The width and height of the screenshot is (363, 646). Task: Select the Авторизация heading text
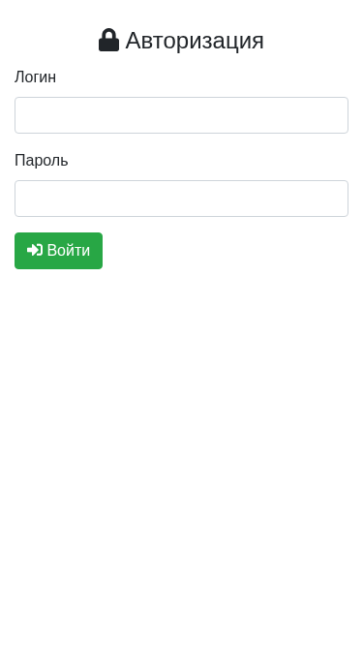[195, 41]
